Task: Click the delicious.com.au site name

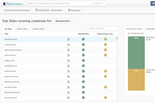Action: [x=12, y=82]
